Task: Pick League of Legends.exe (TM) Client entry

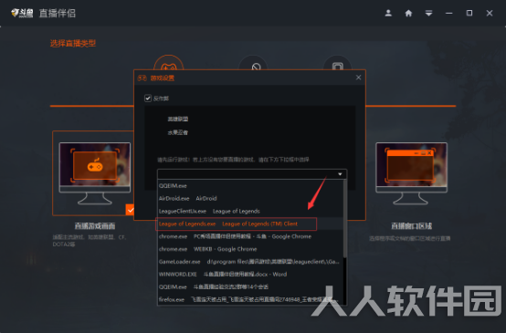Action: pyautogui.click(x=250, y=224)
